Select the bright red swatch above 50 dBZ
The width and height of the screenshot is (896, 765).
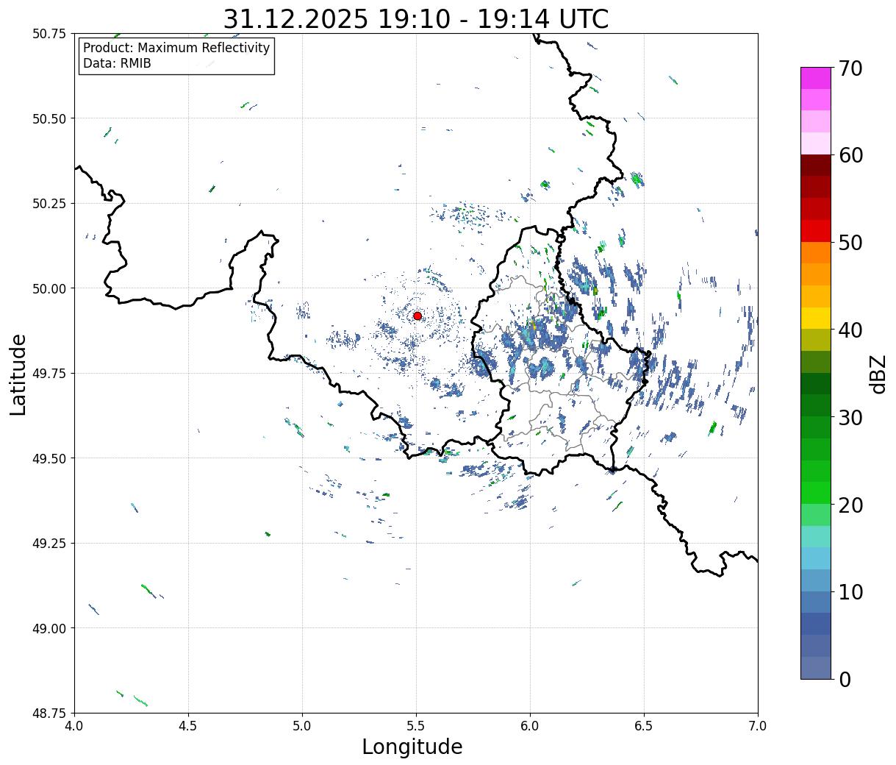pos(815,231)
